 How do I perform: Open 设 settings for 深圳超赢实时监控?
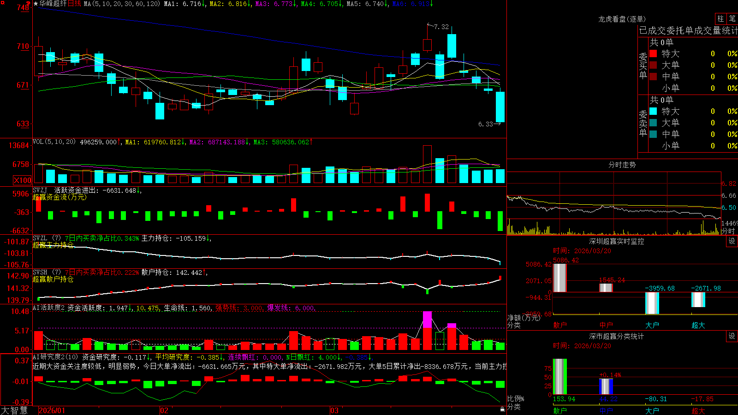[732, 241]
